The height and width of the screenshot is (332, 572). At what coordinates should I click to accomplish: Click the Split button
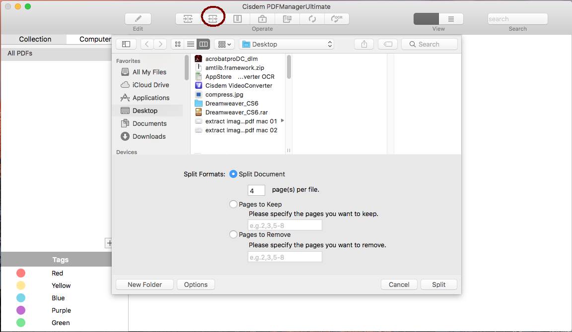(x=439, y=284)
